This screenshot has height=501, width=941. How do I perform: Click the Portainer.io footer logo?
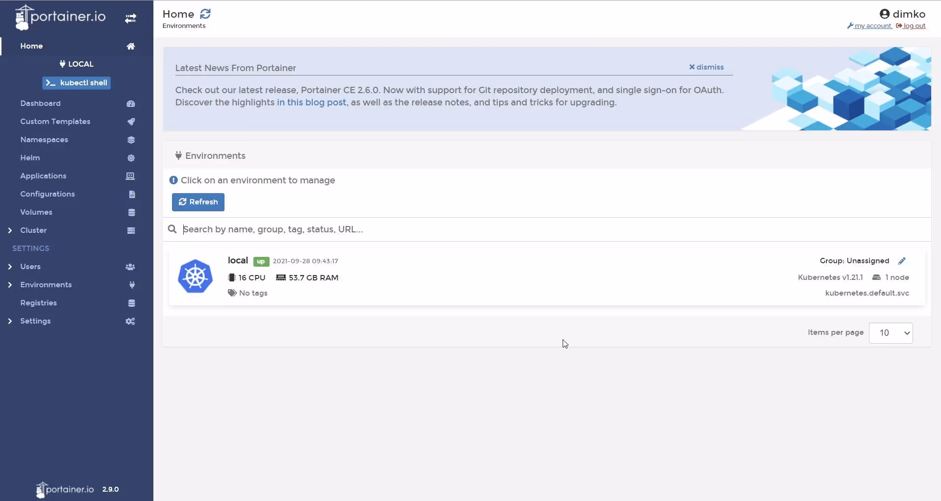pyautogui.click(x=65, y=489)
